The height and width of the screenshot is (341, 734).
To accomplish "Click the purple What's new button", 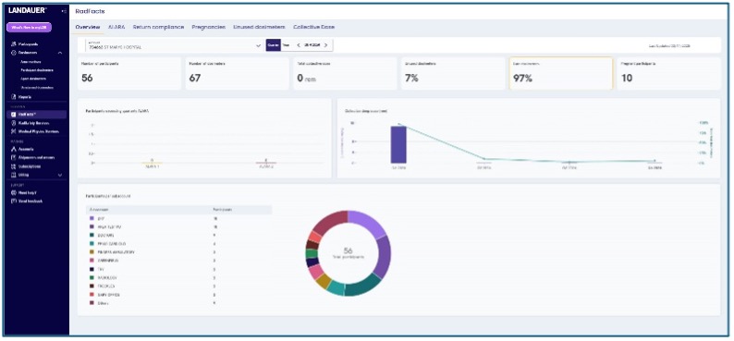I will [x=29, y=28].
